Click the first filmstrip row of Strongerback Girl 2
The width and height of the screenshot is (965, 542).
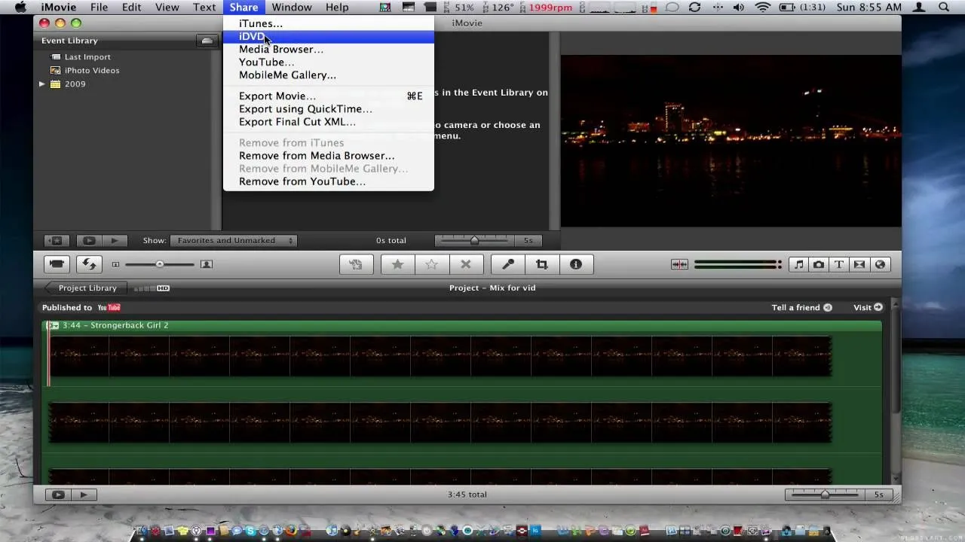tap(440, 356)
